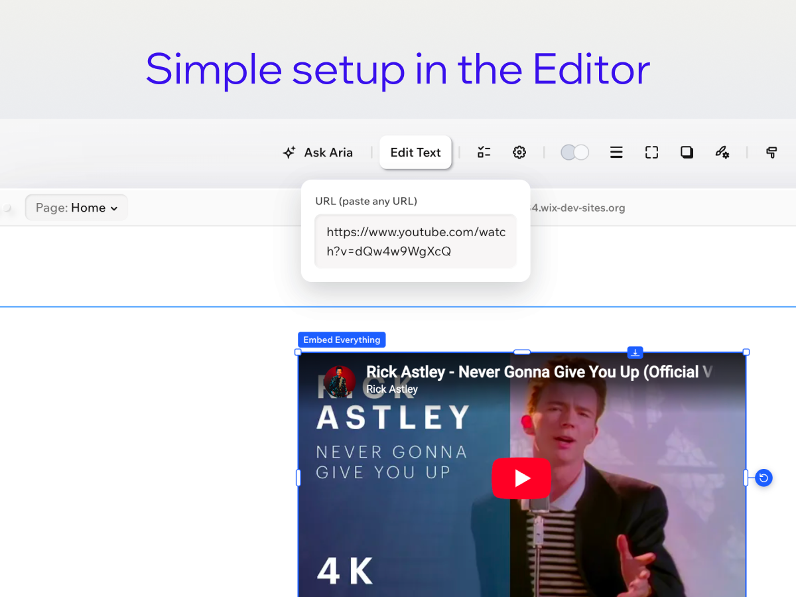Click the Ask Aria sparkle button

318,153
